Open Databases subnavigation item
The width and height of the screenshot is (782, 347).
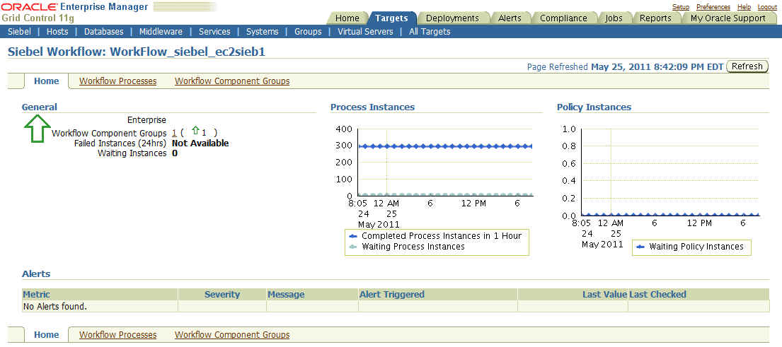[x=104, y=31]
